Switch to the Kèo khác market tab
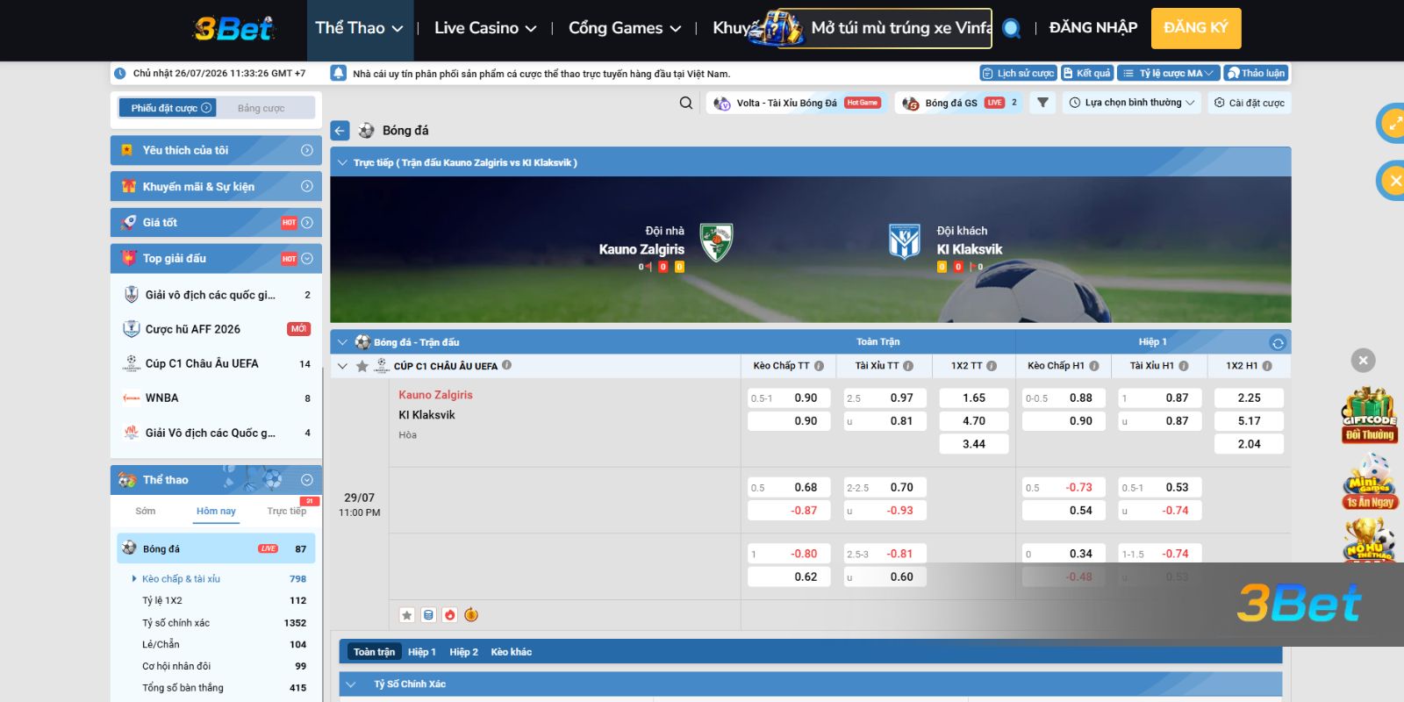This screenshot has height=702, width=1404. click(x=512, y=652)
